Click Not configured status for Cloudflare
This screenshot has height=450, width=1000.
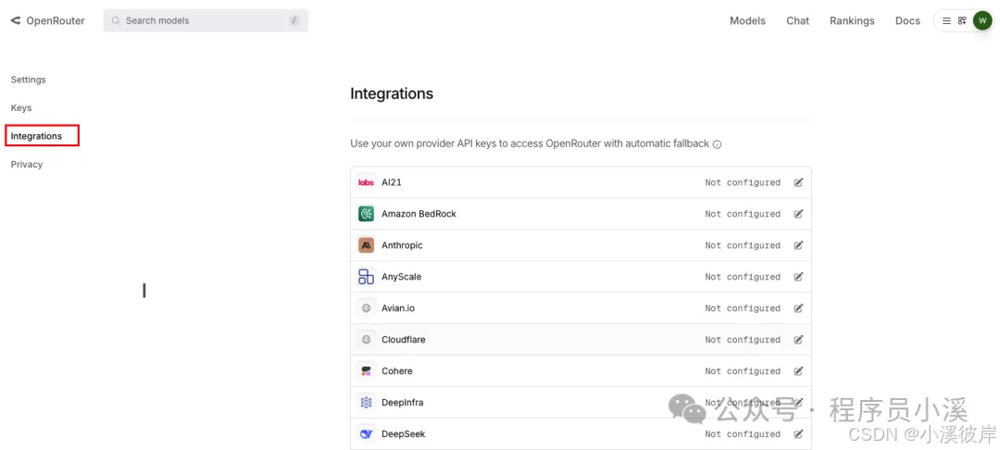[x=743, y=340]
